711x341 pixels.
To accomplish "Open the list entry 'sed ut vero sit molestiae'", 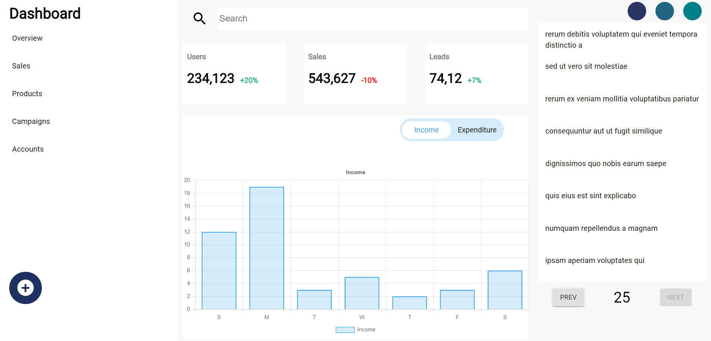I will coord(586,66).
